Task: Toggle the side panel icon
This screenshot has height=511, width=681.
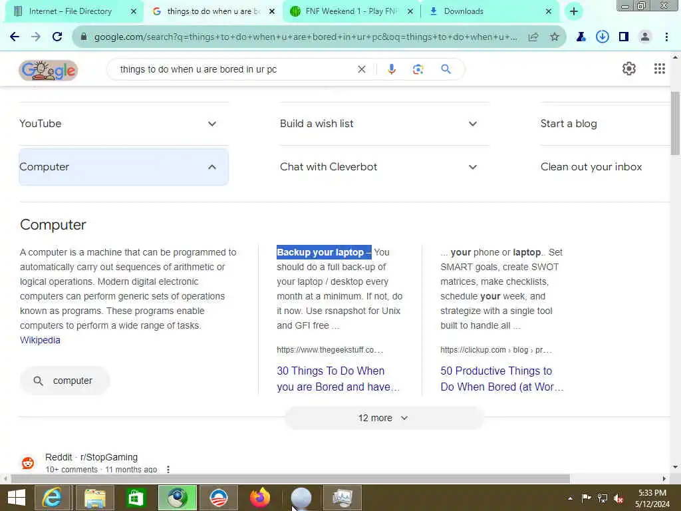Action: pos(624,37)
